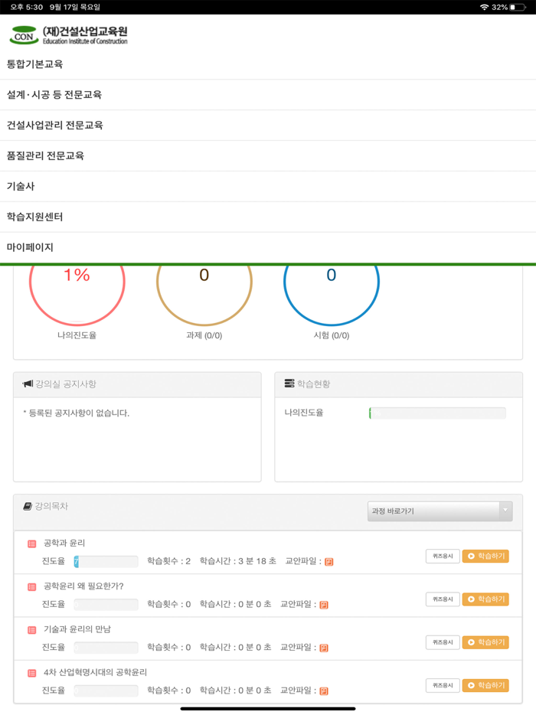Click list icon for 4차 산업혁명시대의 공학윤리
The height and width of the screenshot is (715, 536).
[x=32, y=673]
